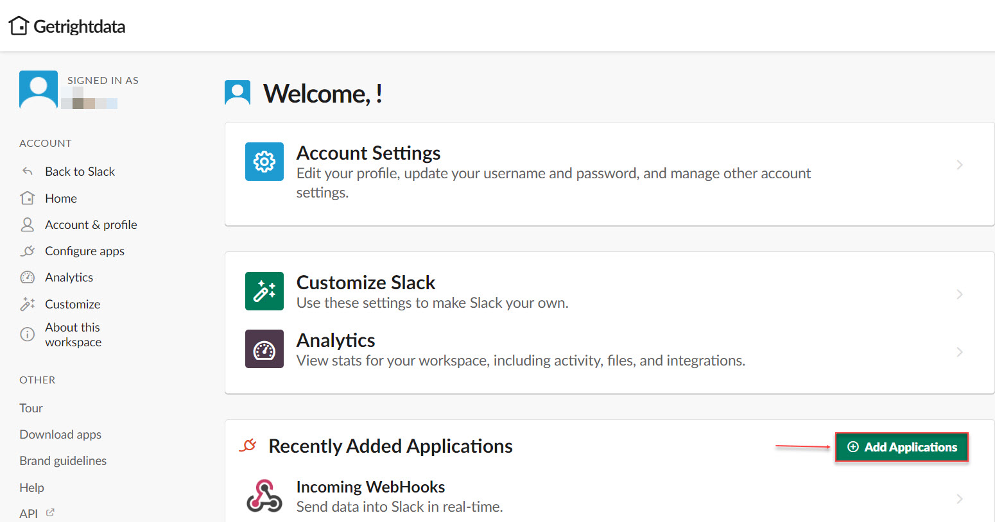Screen dimensions: 995x522
Task: Select Customize in the sidebar menu
Action: point(73,304)
